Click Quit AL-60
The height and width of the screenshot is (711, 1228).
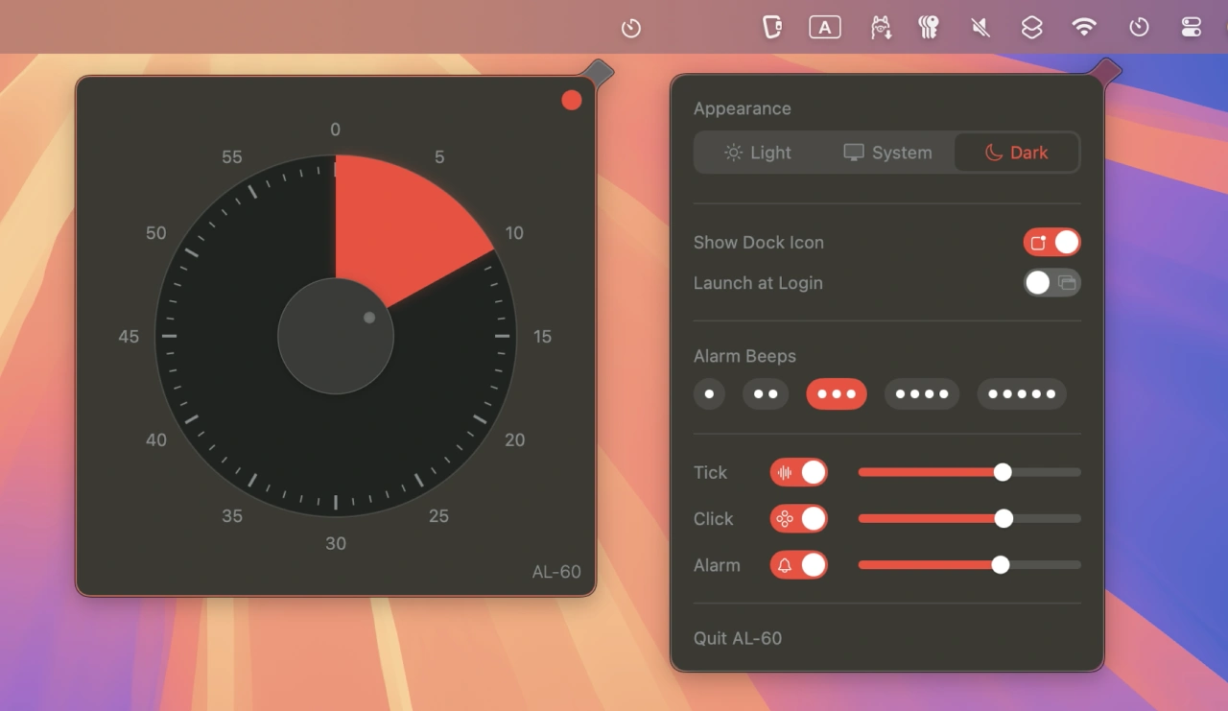tap(738, 638)
